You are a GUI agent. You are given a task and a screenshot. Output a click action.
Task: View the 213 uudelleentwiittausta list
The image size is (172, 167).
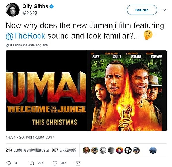27,150
